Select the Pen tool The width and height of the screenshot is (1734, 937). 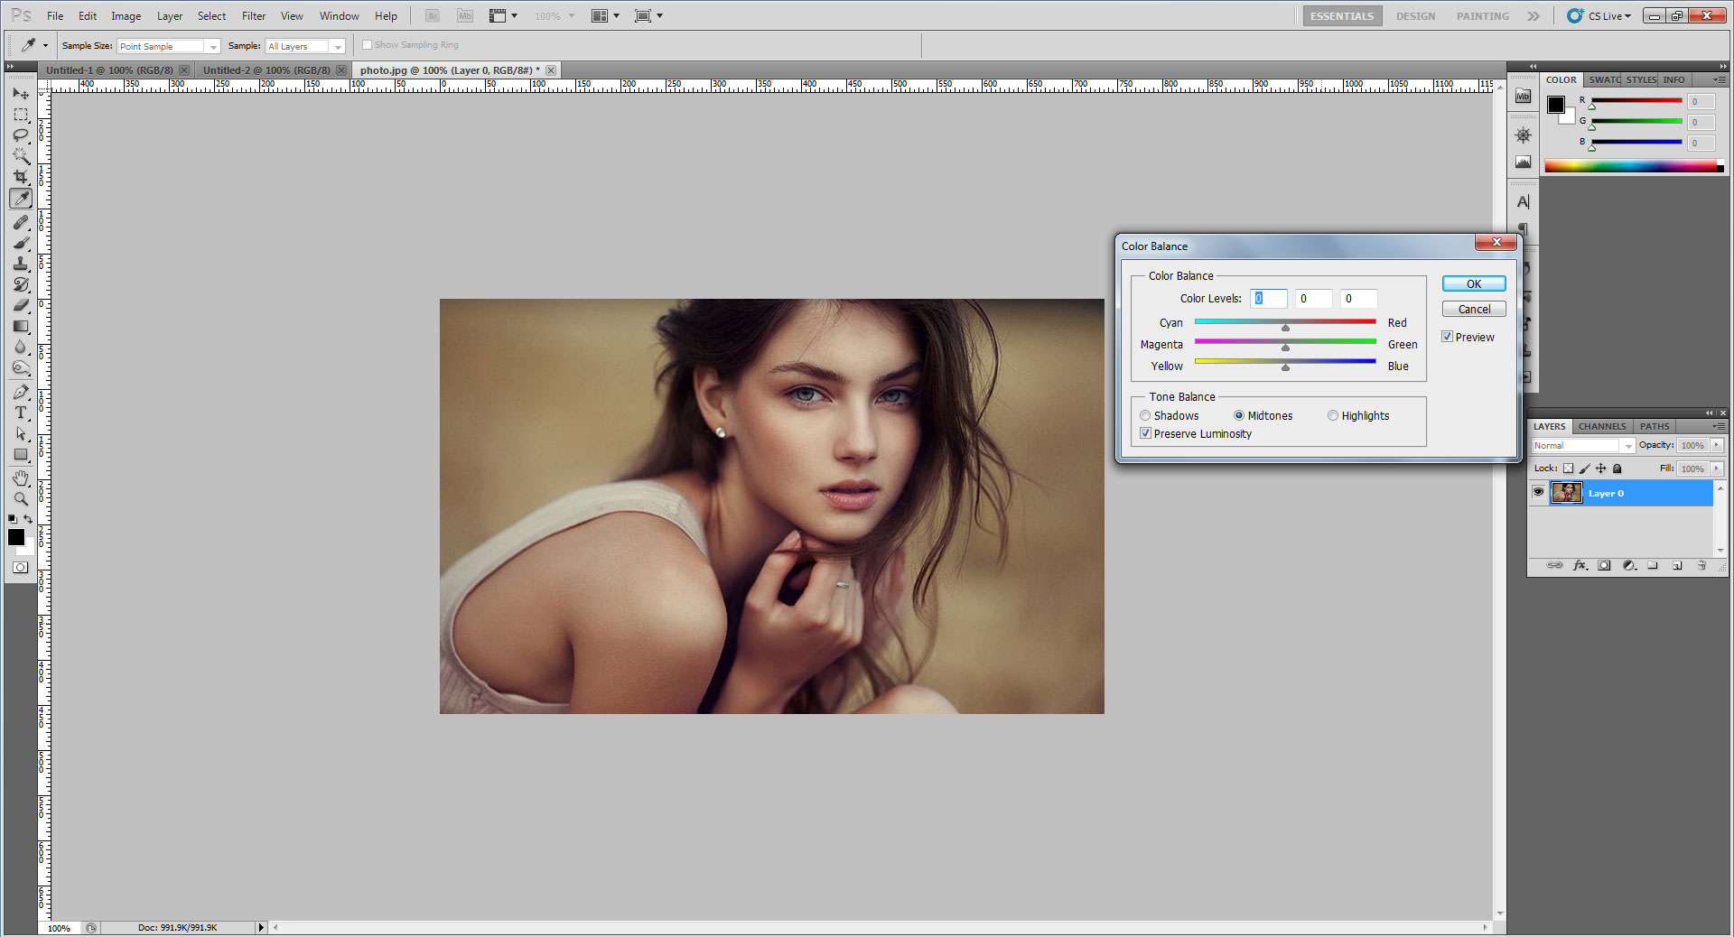21,392
